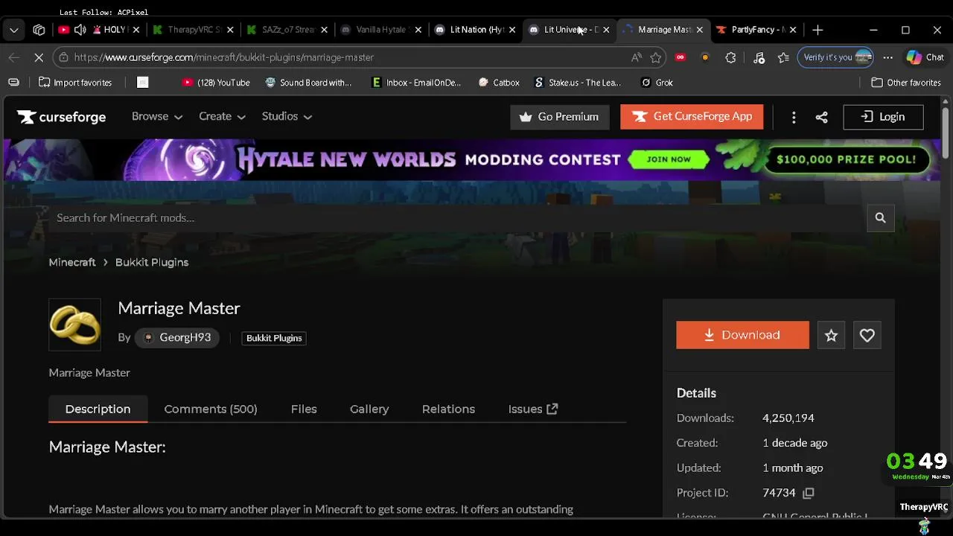Image resolution: width=953 pixels, height=536 pixels.
Task: Like the project with heart icon
Action: (x=867, y=336)
